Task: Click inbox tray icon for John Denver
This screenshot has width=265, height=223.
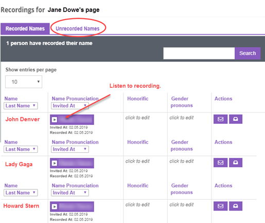Action: (236, 119)
